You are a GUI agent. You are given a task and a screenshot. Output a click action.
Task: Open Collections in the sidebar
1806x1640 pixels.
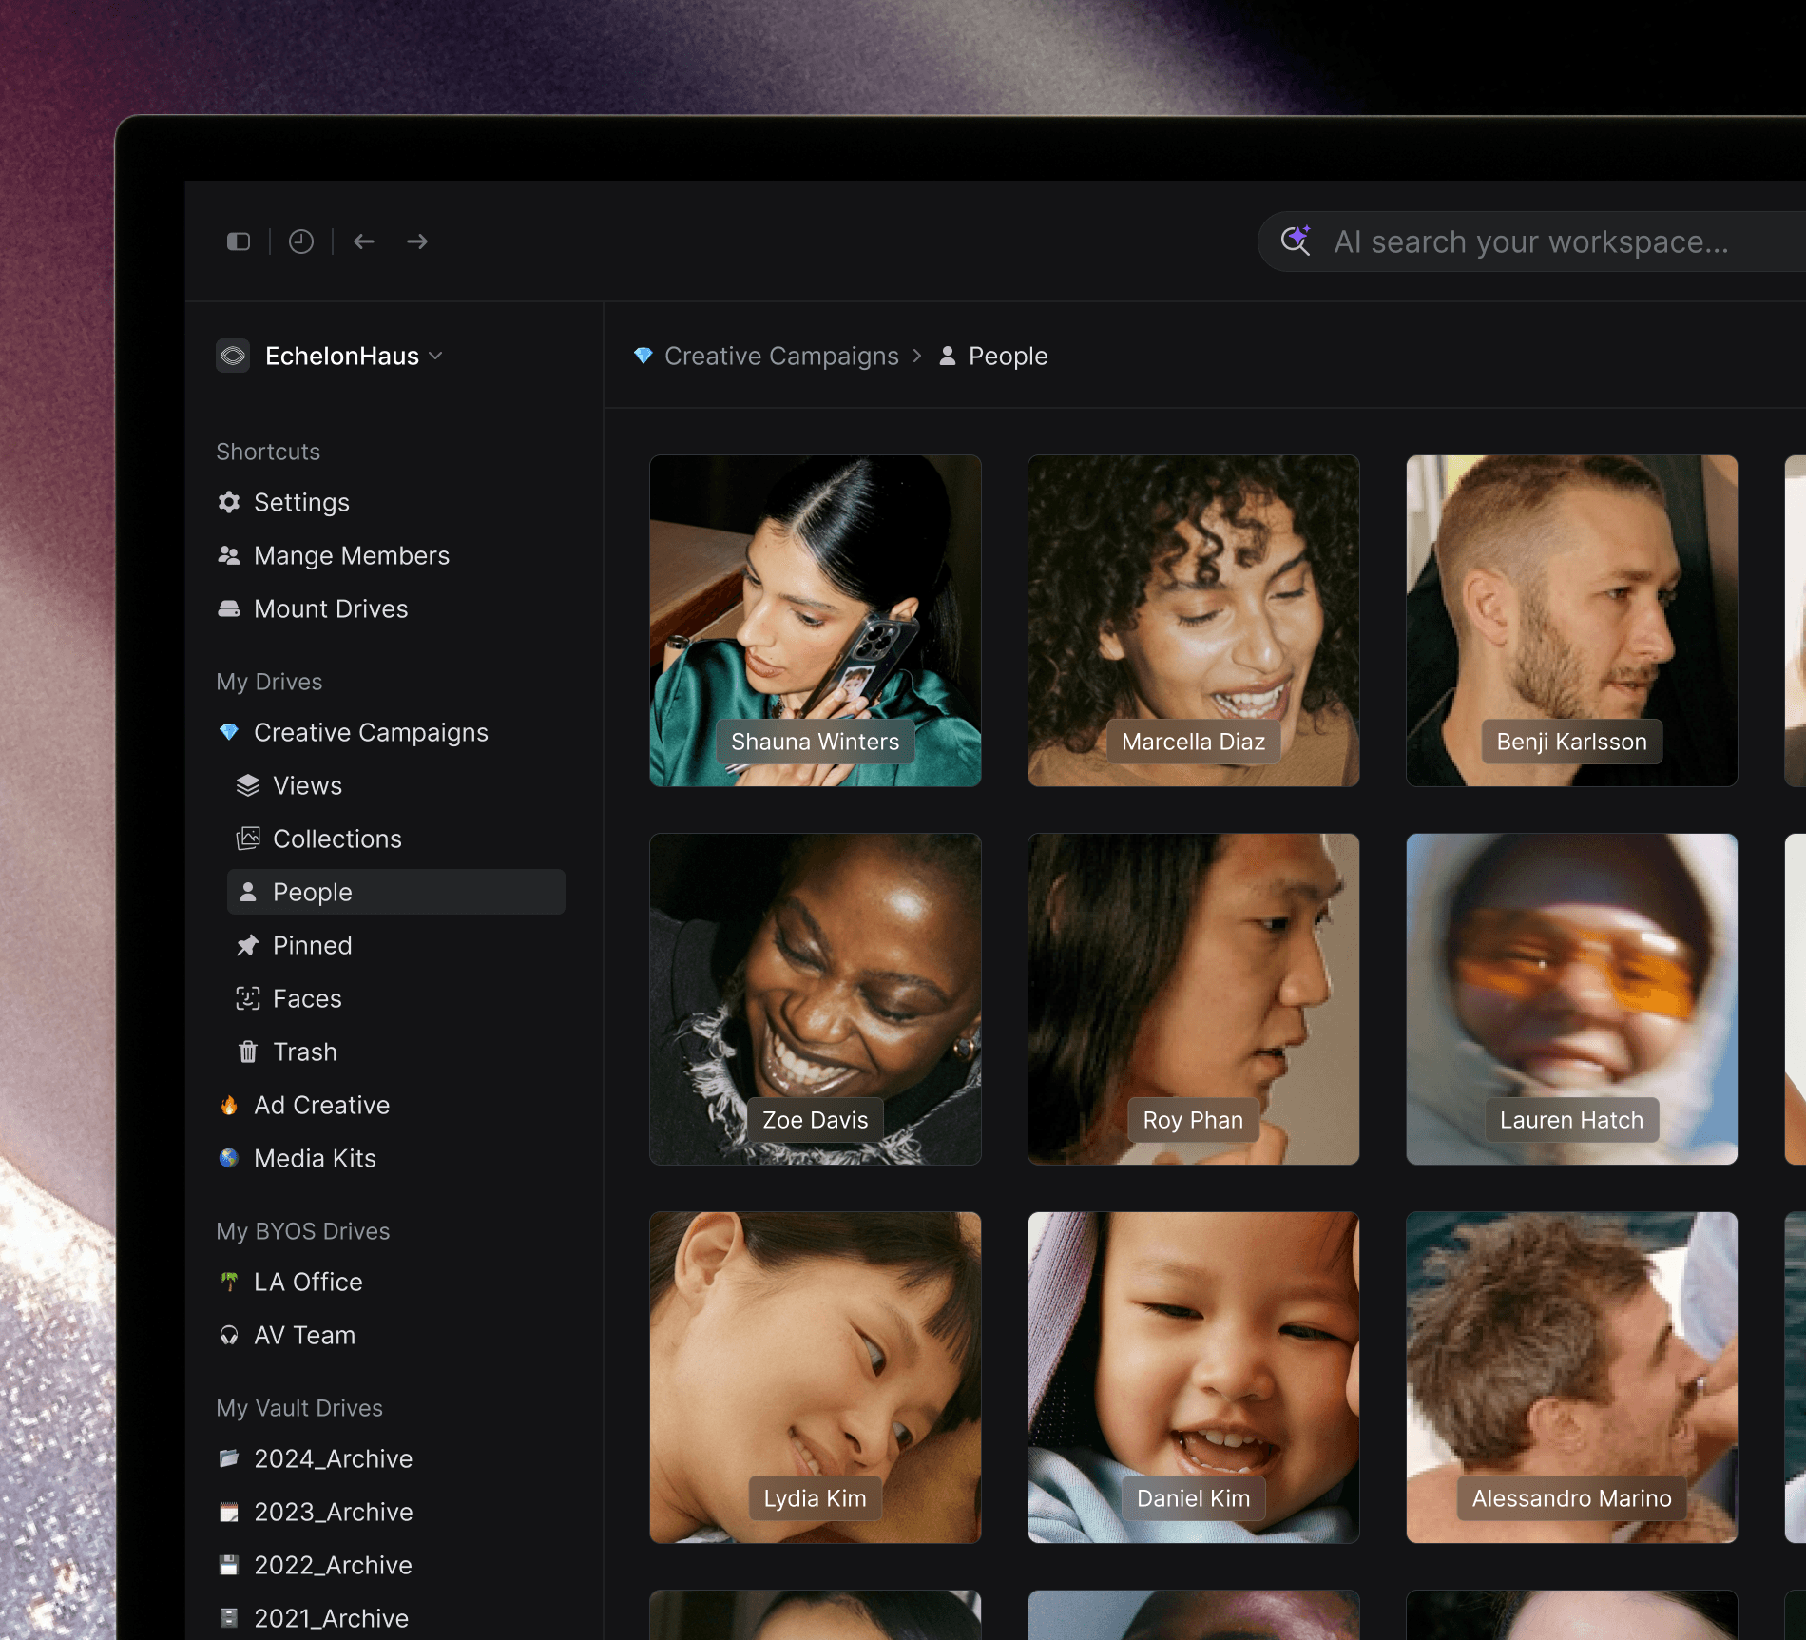pyautogui.click(x=337, y=839)
